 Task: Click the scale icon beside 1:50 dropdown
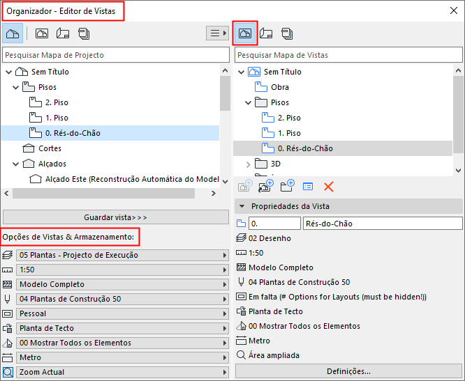(x=8, y=270)
